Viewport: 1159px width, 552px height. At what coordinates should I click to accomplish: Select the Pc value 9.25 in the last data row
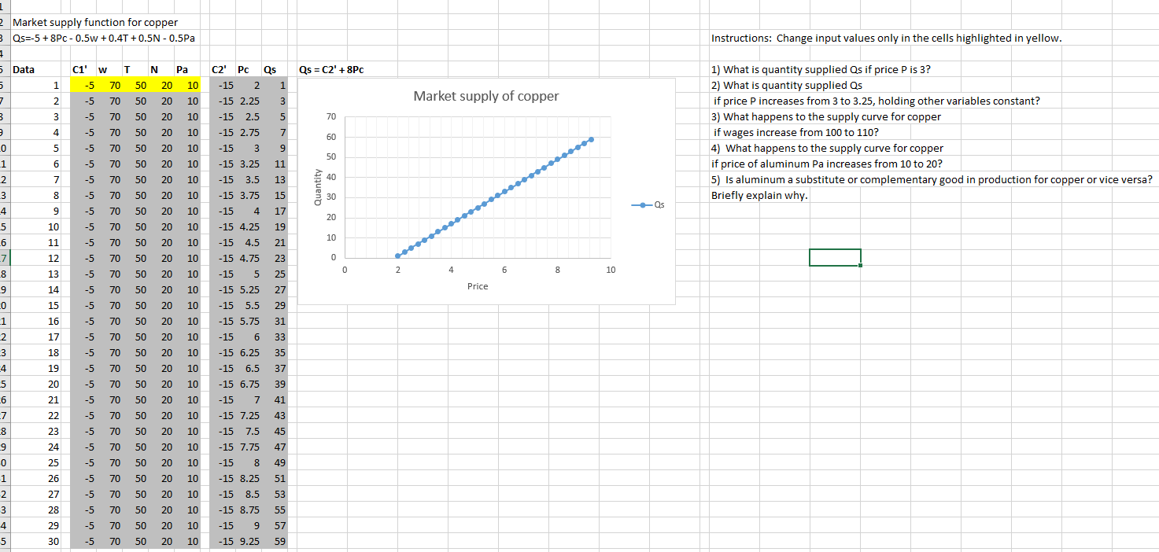pyautogui.click(x=249, y=541)
